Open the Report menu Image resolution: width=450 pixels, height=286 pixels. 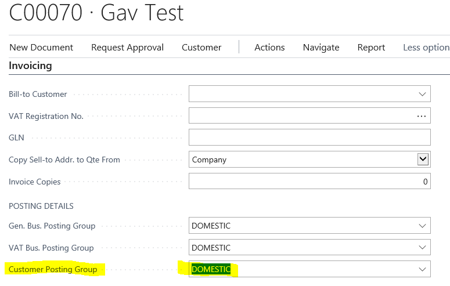(371, 48)
